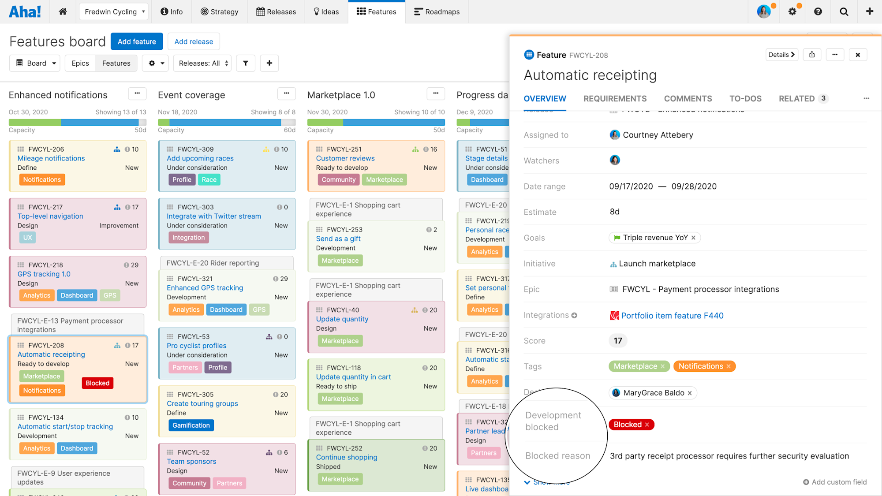The image size is (882, 496).
Task: Click the share icon in feature drawer
Action: coord(812,55)
